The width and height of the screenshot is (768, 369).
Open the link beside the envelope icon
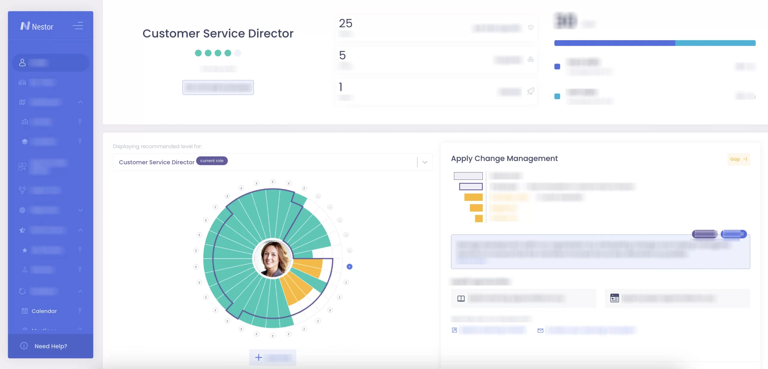pyautogui.click(x=590, y=330)
